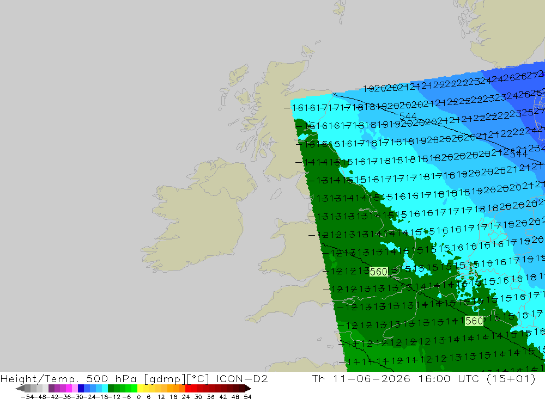The image size is (545, 399).
Task: Click the positive "48" legend label
Action: pos(235,397)
